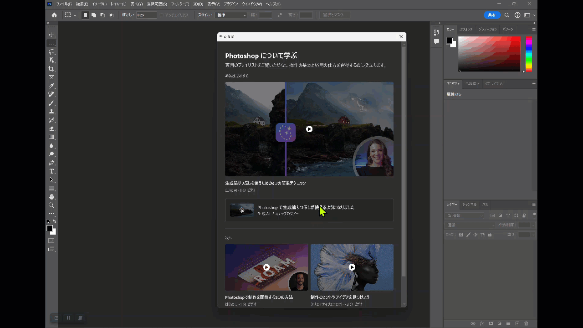Viewport: 583px width, 328px height.
Task: Open the スタイル dropdown in options bar
Action: click(x=231, y=15)
